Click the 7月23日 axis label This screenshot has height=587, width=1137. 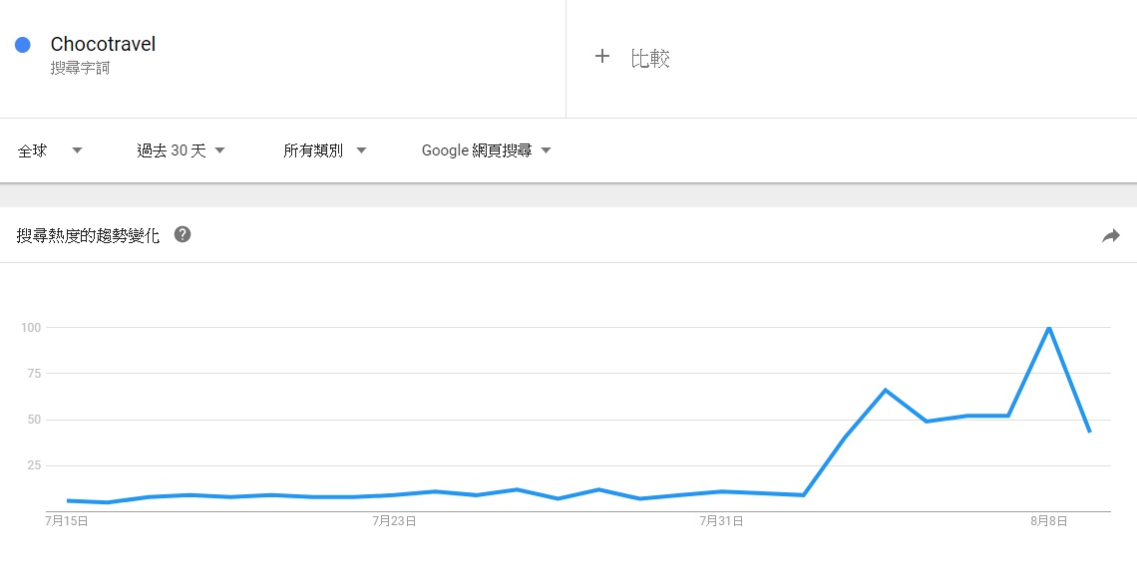pyautogui.click(x=394, y=521)
